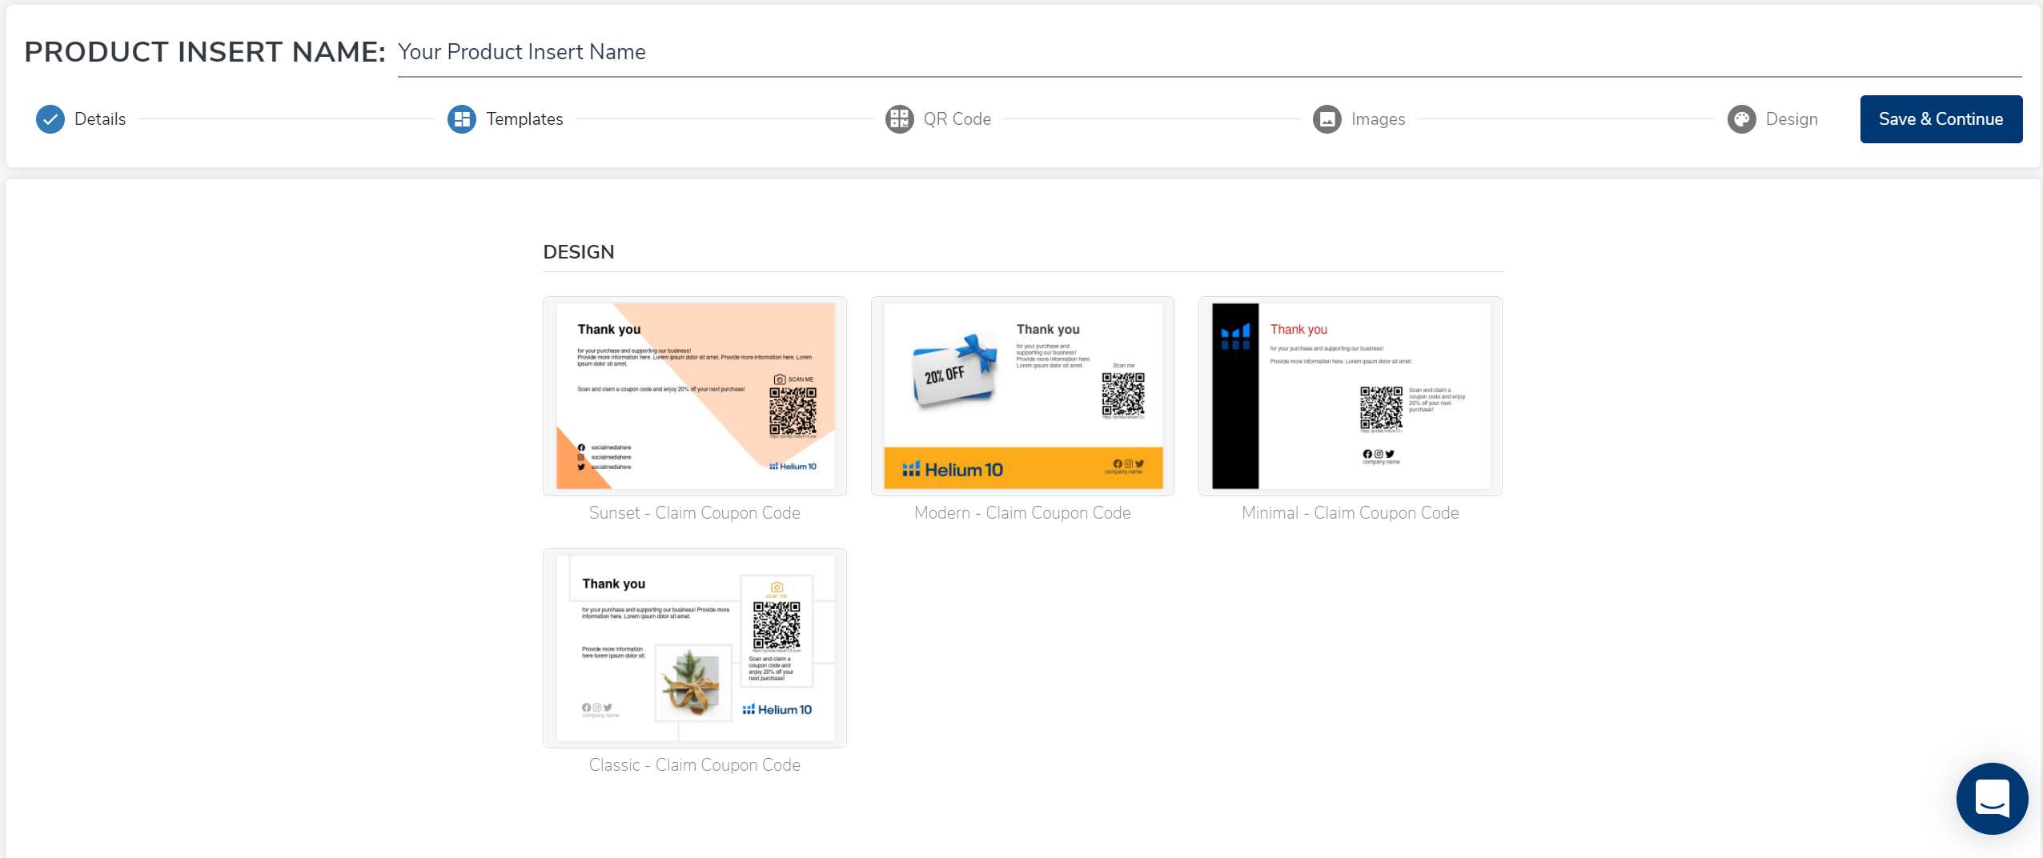Pick the Minimal coupon template thumbnail
2043x858 pixels.
pos(1350,396)
